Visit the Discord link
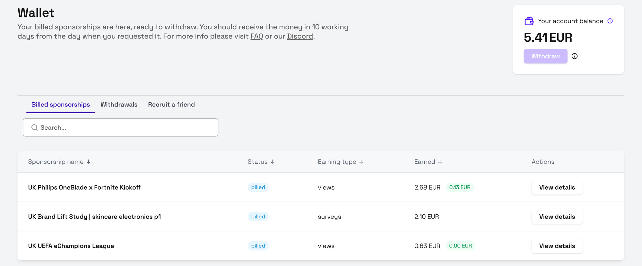The image size is (642, 266). point(300,36)
